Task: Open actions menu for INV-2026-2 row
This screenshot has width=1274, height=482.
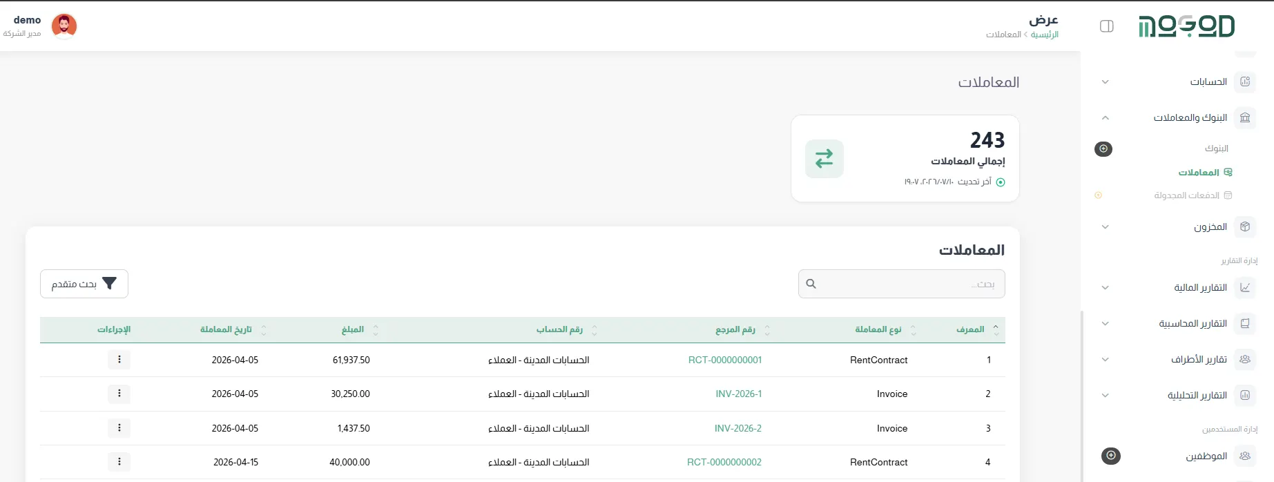Action: pos(119,428)
